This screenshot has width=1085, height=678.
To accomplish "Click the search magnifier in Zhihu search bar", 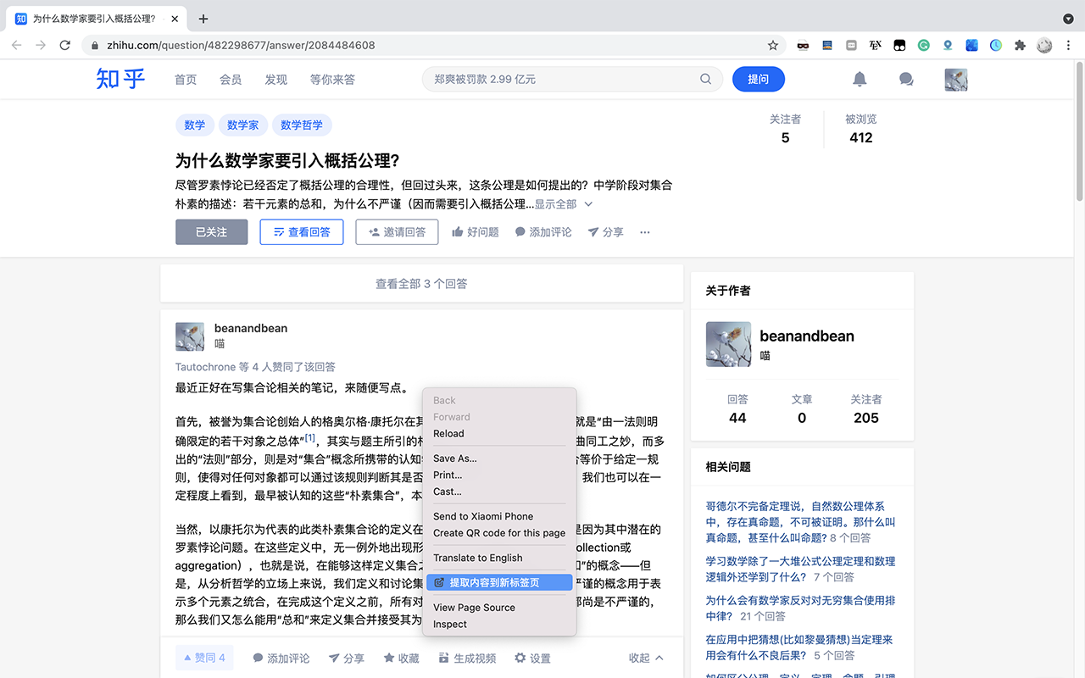I will (x=705, y=79).
